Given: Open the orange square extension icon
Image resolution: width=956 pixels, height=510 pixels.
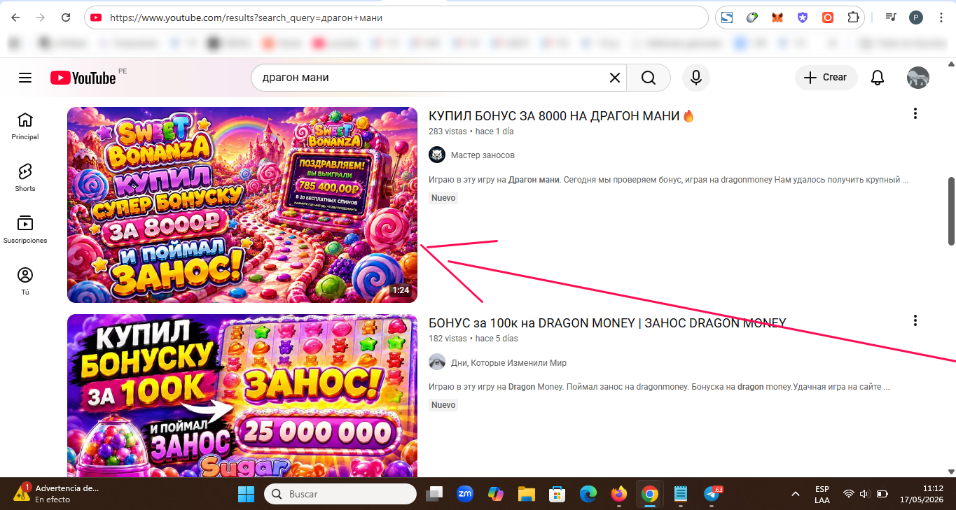Looking at the screenshot, I should coord(828,17).
